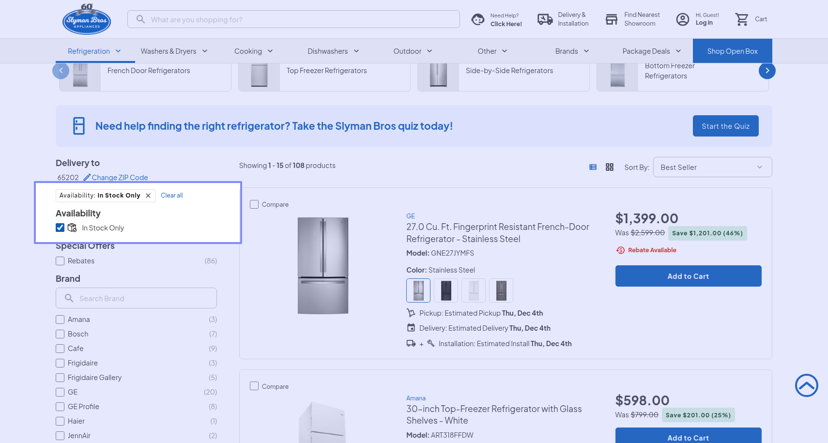Uncheck the In Stock Only checkbox
Image resolution: width=828 pixels, height=443 pixels.
click(x=60, y=228)
